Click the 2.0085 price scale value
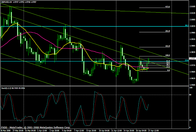 193,20
